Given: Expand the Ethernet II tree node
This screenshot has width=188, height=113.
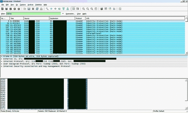Looking at the screenshot, I should (2, 59).
